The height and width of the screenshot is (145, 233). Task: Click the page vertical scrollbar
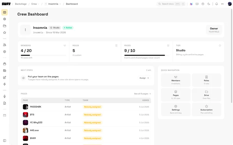[231, 56]
